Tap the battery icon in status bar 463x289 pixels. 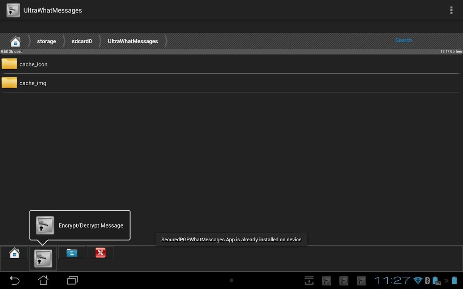coord(454,280)
